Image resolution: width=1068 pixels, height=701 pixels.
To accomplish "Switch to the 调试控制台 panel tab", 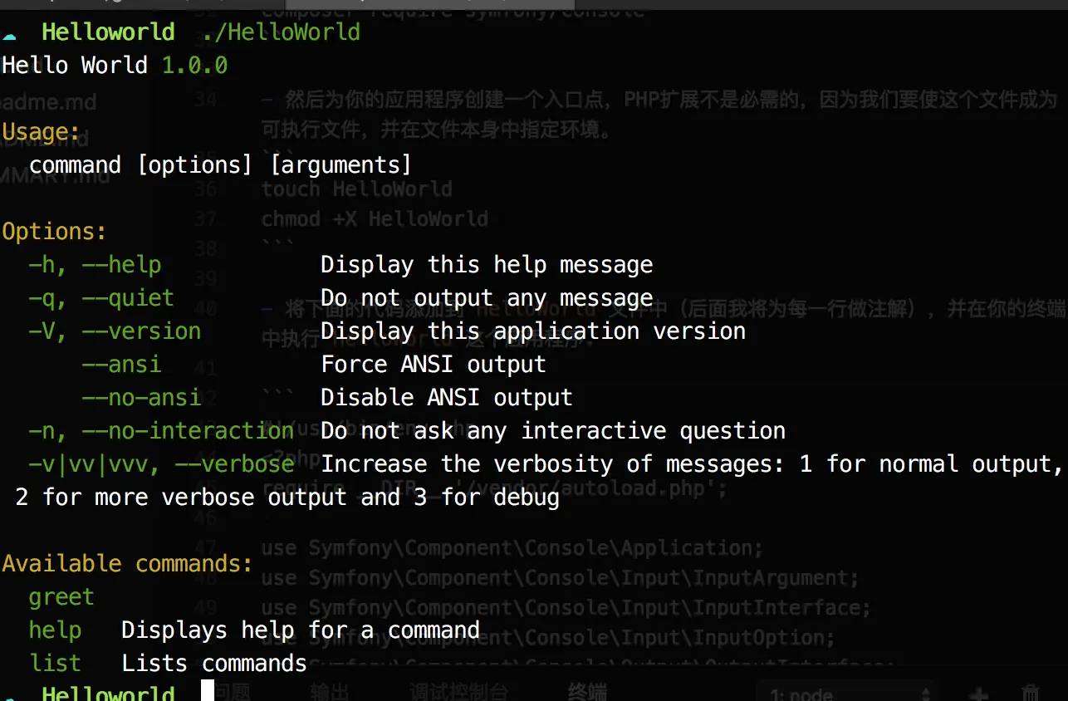I will point(458,692).
